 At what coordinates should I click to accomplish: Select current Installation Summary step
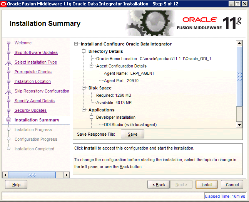tap(37, 120)
